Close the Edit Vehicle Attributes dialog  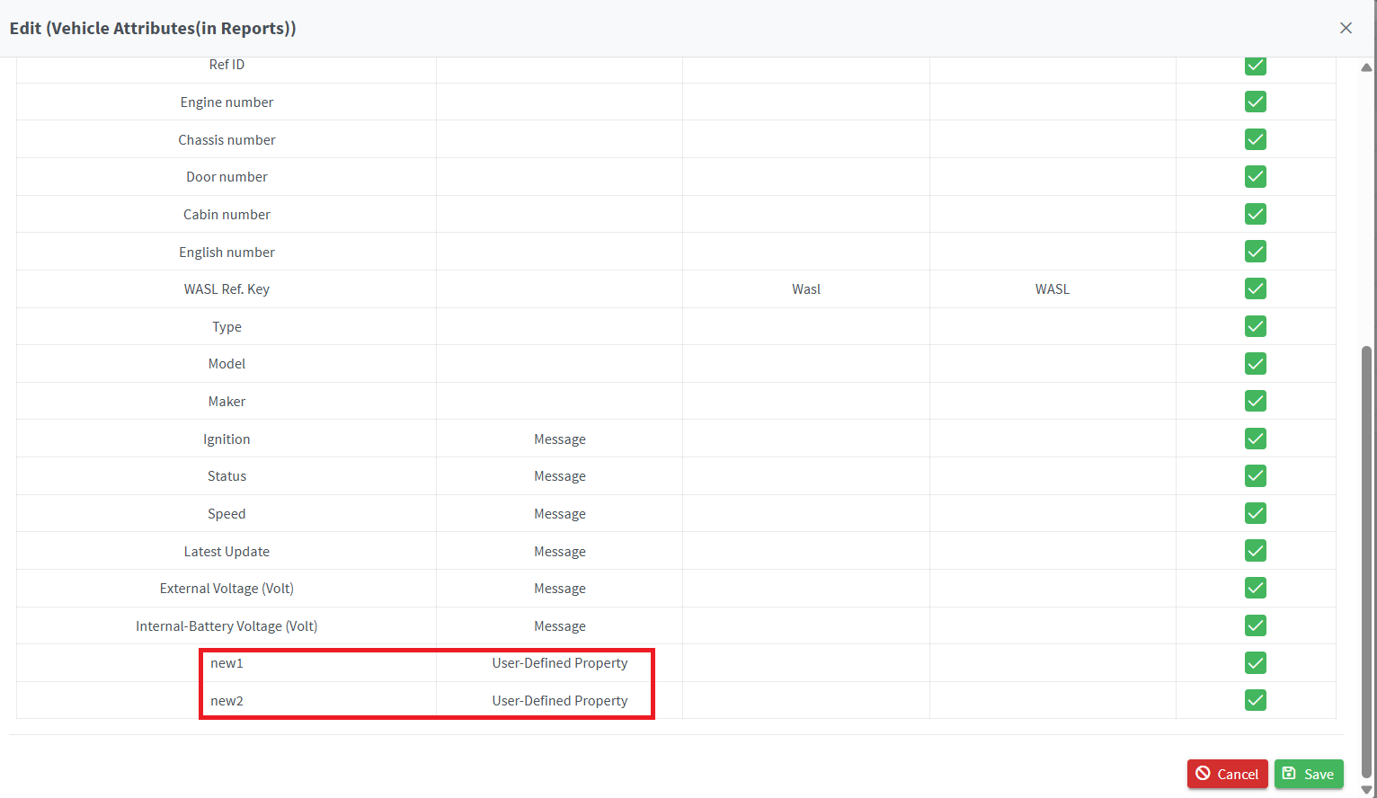(1346, 28)
